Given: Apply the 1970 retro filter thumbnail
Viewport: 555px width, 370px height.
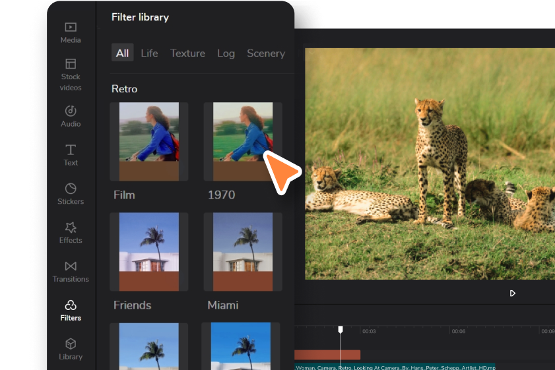Looking at the screenshot, I should [243, 142].
